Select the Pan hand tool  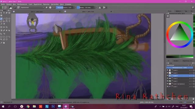pos(4,43)
